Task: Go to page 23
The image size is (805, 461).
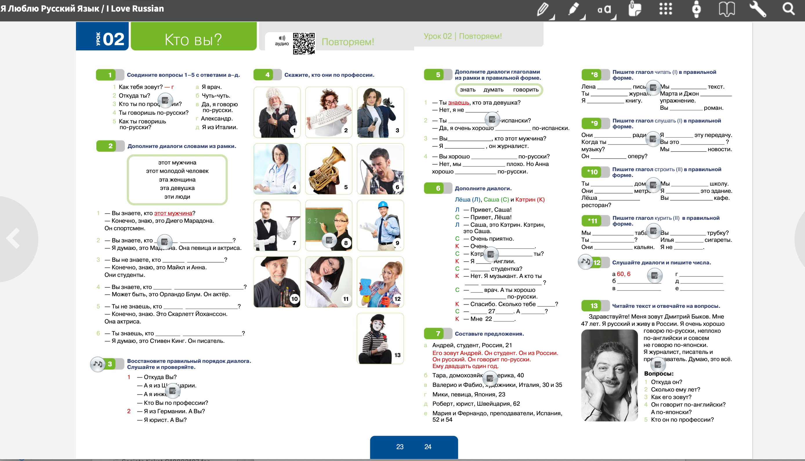Action: click(x=400, y=447)
